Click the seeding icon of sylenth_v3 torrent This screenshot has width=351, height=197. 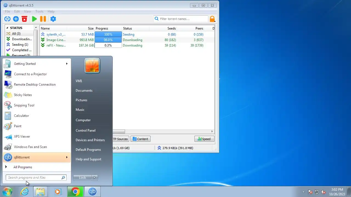click(43, 34)
